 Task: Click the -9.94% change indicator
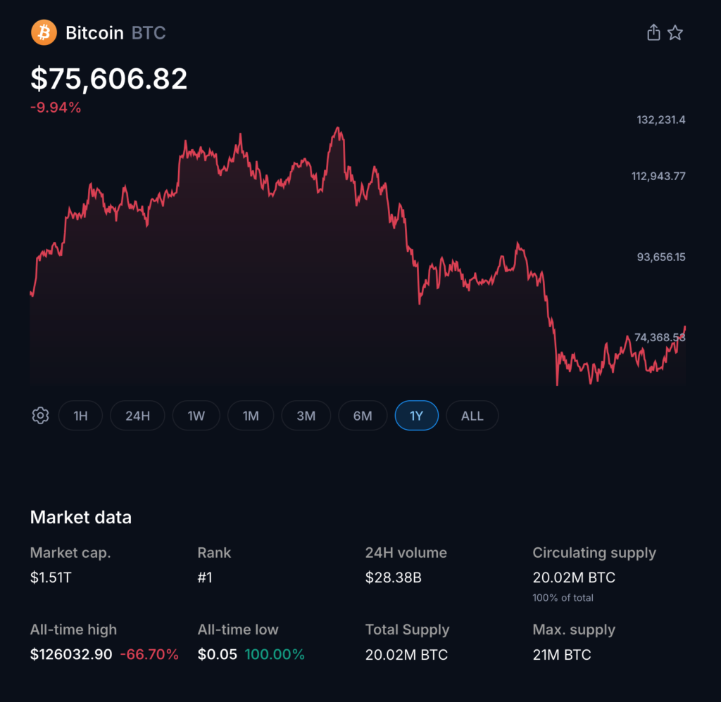point(56,108)
